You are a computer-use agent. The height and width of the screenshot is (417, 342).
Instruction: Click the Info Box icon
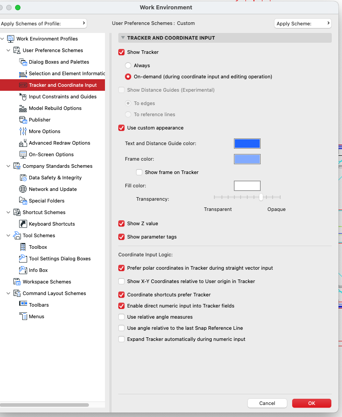tap(23, 270)
